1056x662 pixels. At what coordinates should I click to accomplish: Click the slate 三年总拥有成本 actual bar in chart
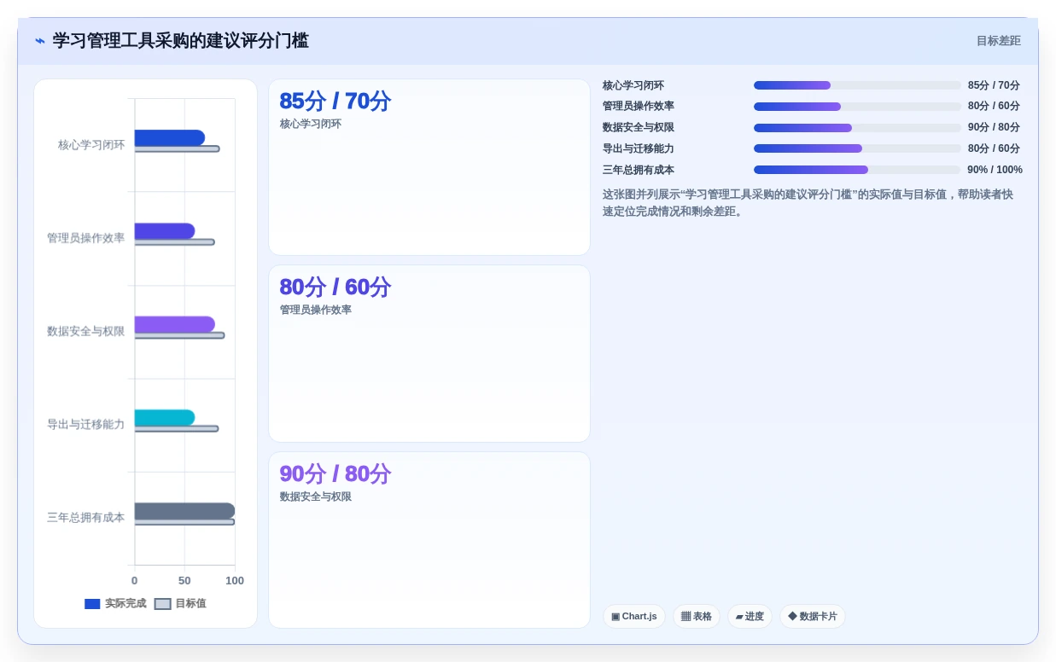click(184, 510)
